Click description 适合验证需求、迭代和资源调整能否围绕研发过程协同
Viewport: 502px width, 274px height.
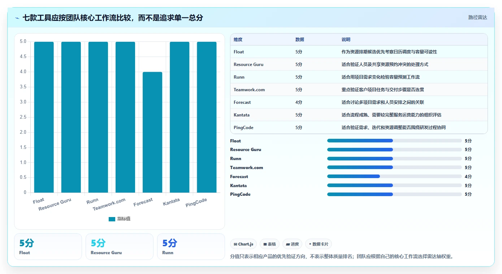tap(394, 128)
